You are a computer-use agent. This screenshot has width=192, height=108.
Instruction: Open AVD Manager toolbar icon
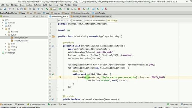[x=84, y=9]
